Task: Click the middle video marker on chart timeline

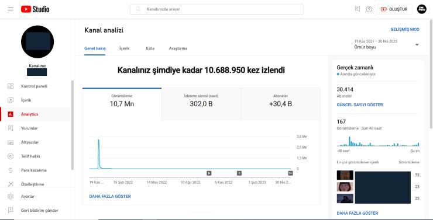Action: (239, 173)
